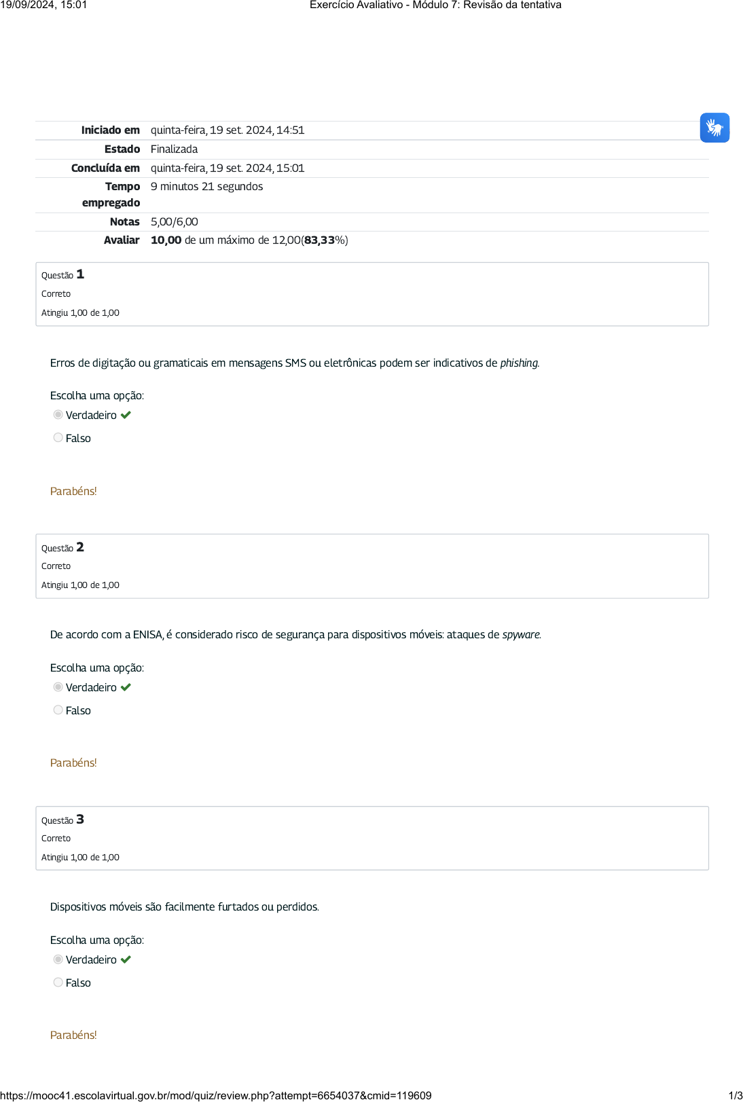Click the Questão 1 header number
This screenshot has width=743, height=1102.
tap(80, 274)
